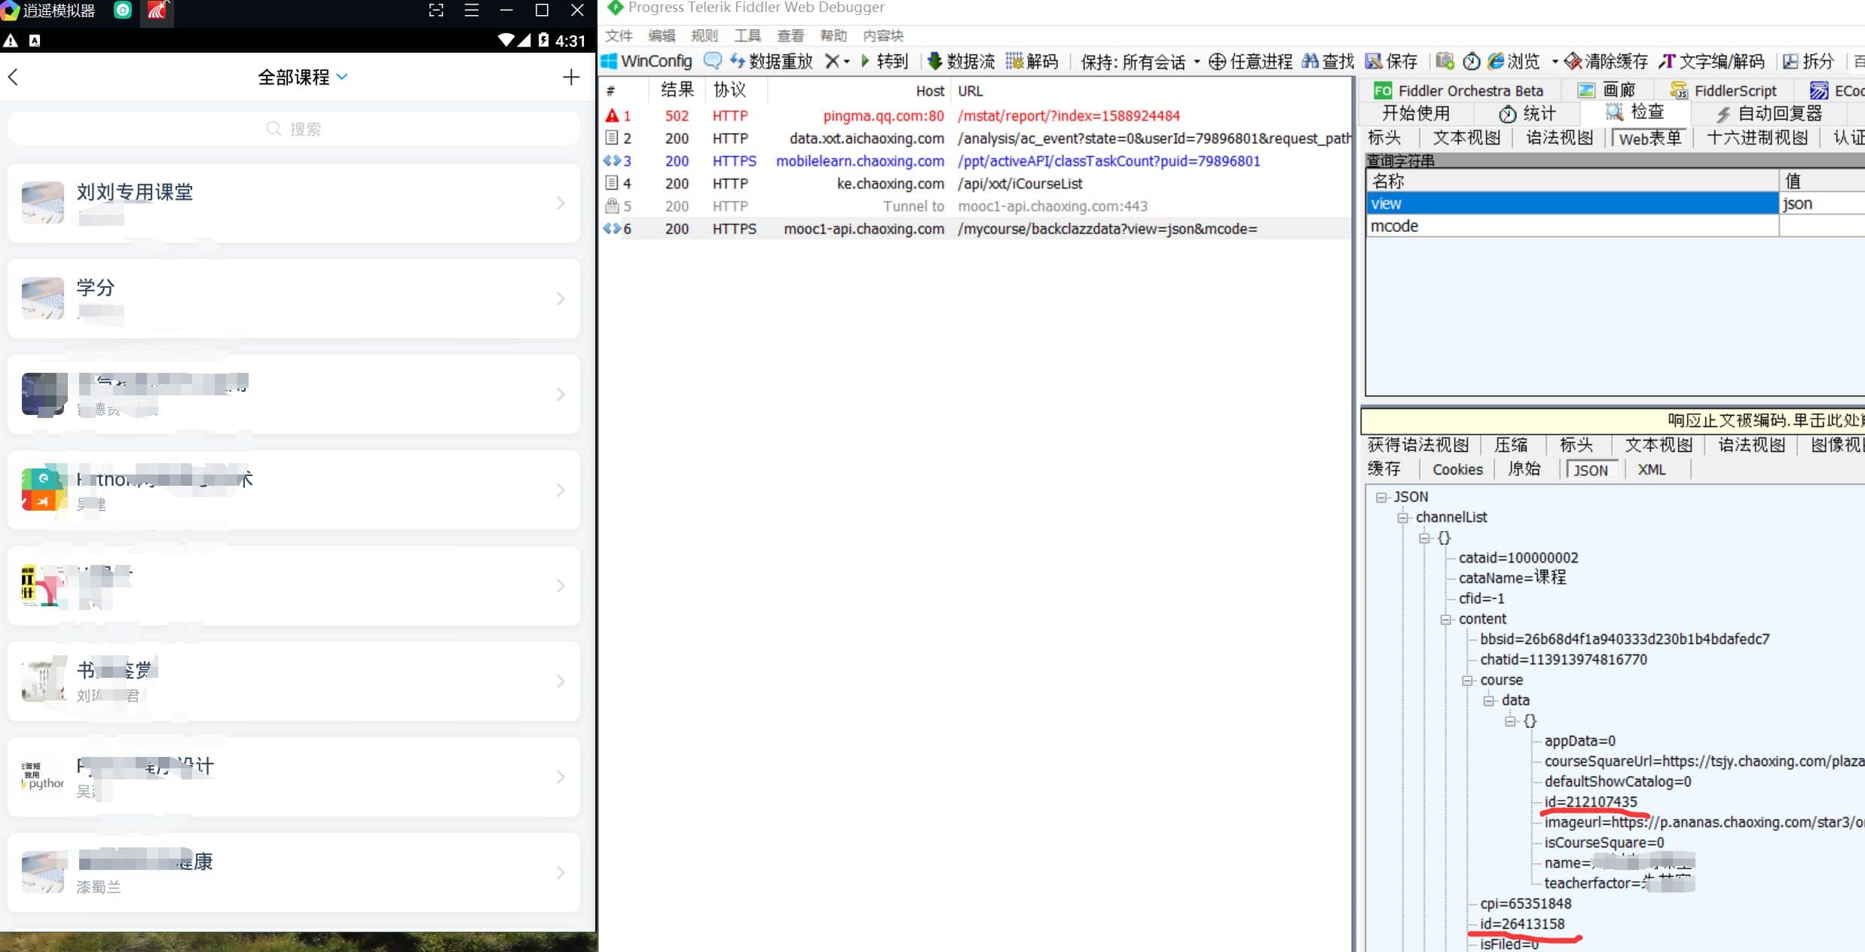Image resolution: width=1865 pixels, height=952 pixels.
Task: Open the 学分 course card
Action: click(294, 299)
